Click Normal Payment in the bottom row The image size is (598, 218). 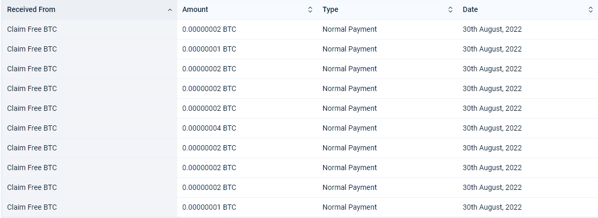pyautogui.click(x=350, y=208)
